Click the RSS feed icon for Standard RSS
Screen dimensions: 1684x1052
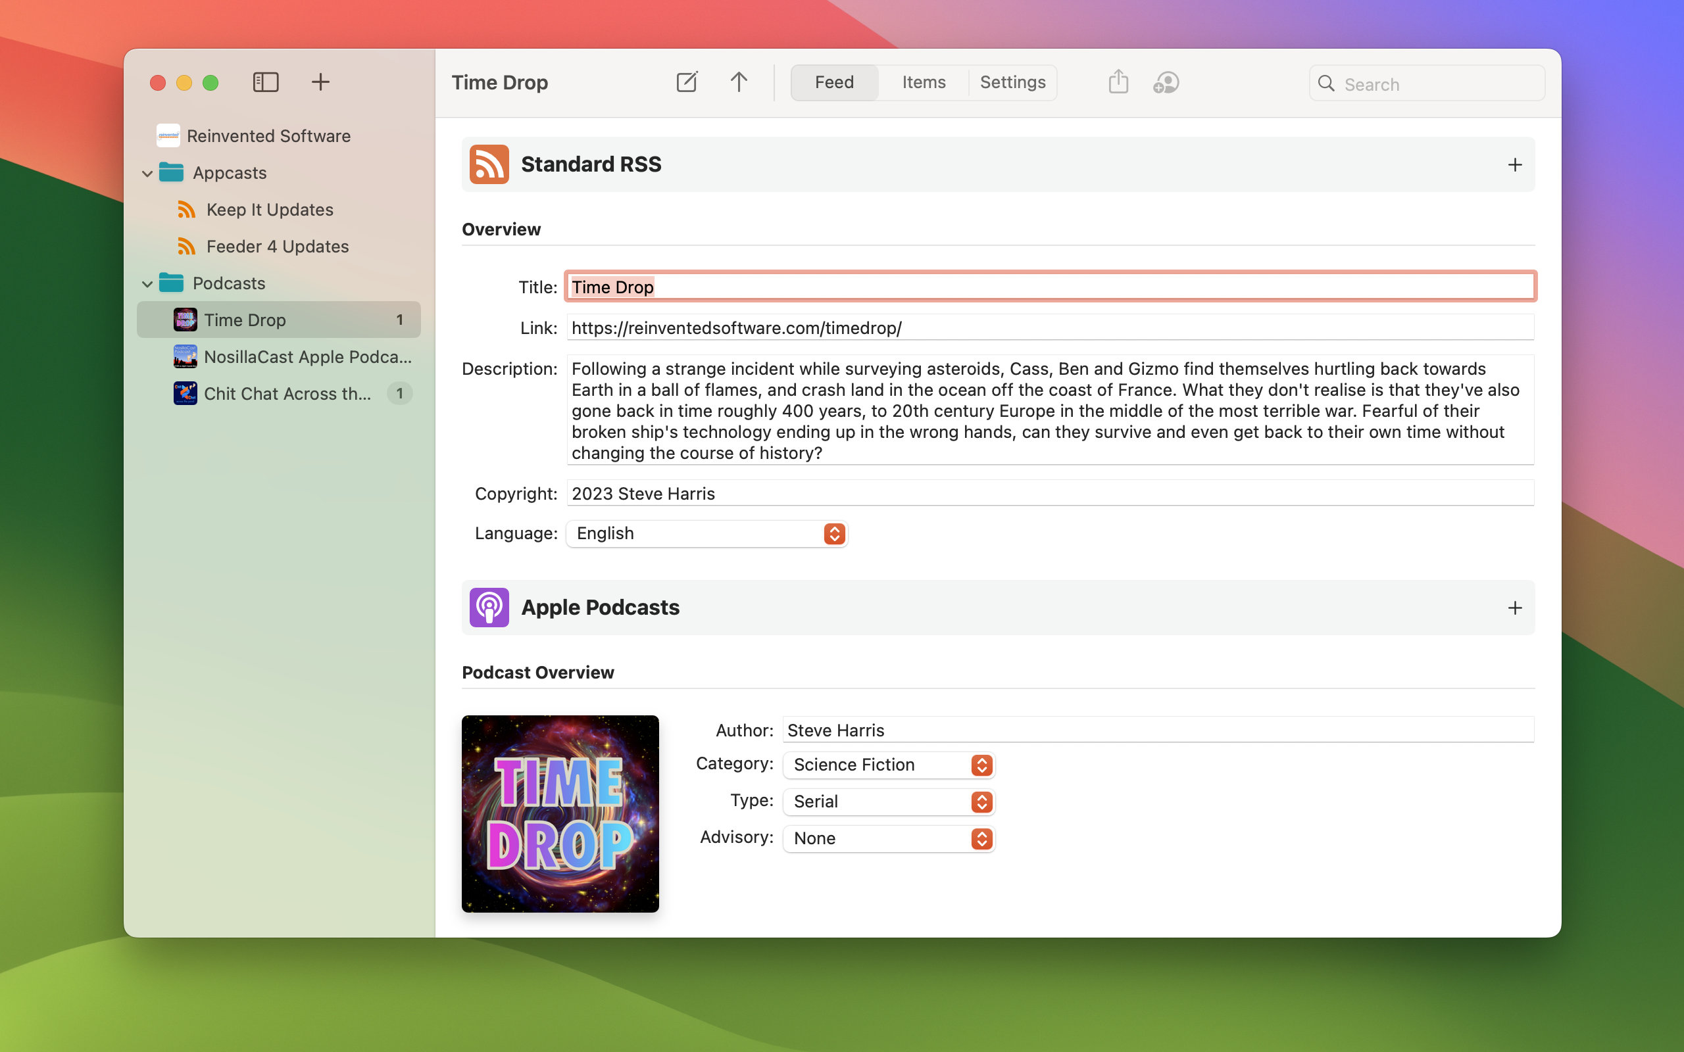[489, 164]
